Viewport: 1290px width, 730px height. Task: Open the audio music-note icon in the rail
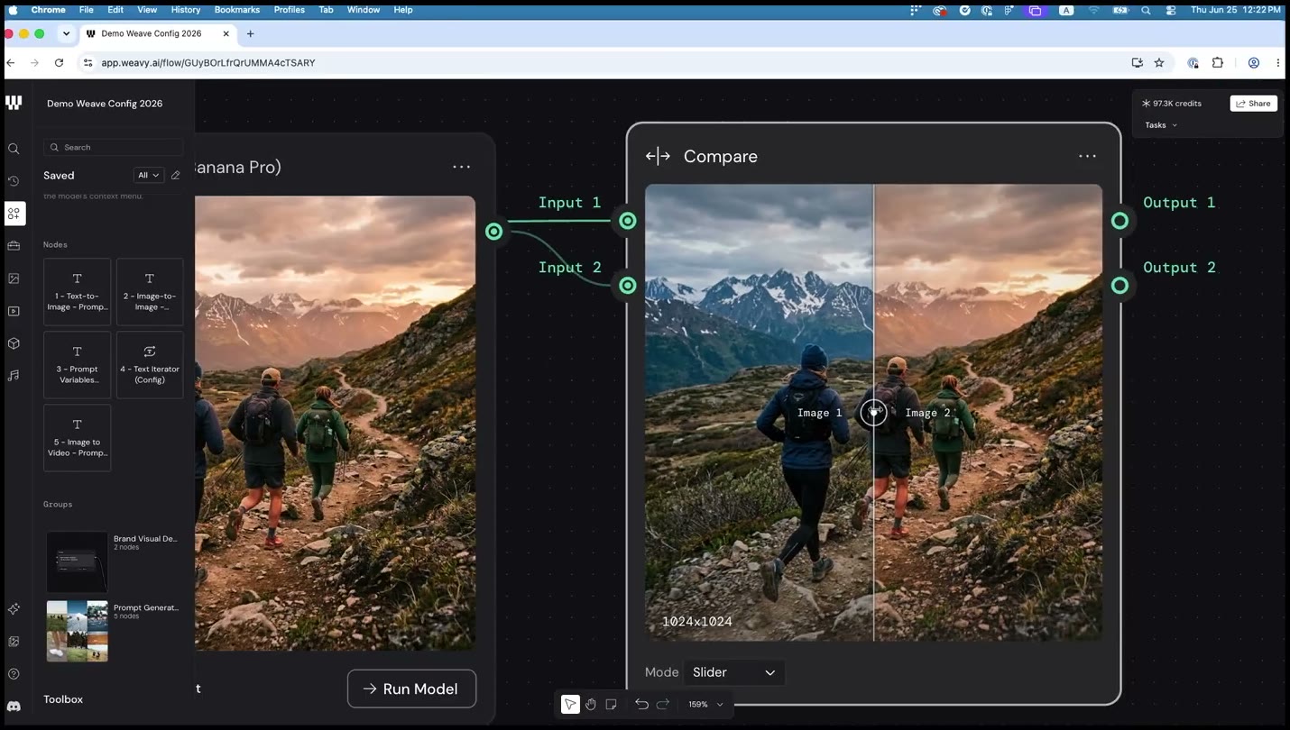(x=14, y=375)
